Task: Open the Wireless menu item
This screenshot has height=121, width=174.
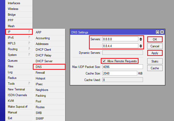Action: point(19,9)
